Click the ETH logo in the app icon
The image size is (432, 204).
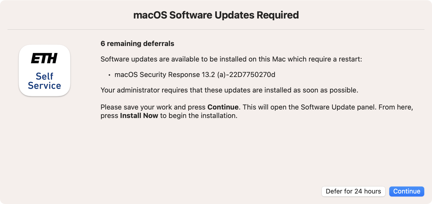click(44, 58)
